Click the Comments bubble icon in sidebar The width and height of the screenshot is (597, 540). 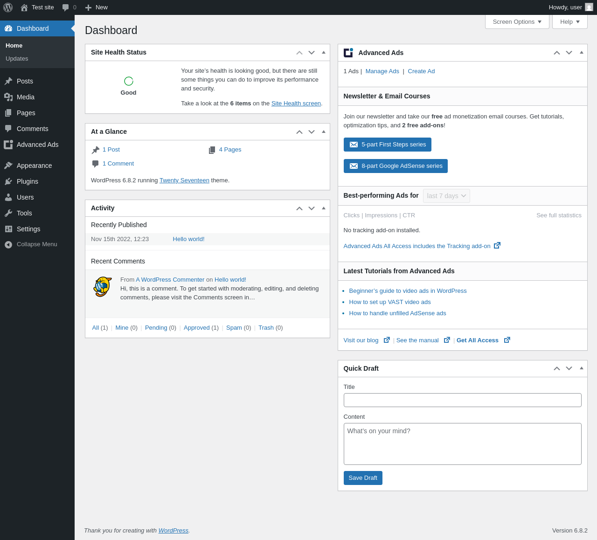[x=8, y=129]
